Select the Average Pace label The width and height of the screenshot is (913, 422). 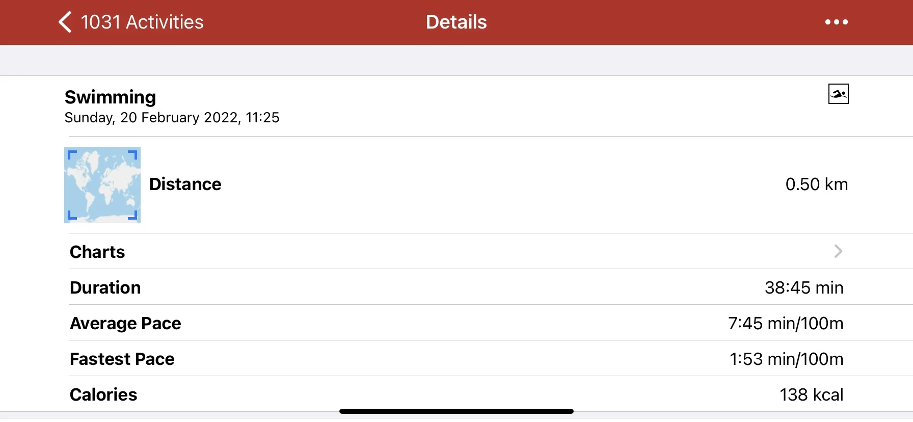(125, 323)
